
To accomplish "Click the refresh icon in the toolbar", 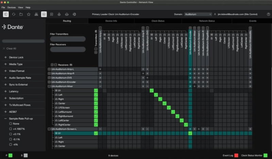I will tap(13, 14).
